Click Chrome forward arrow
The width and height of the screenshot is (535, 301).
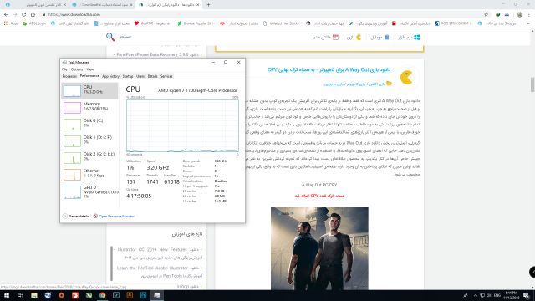click(x=15, y=14)
